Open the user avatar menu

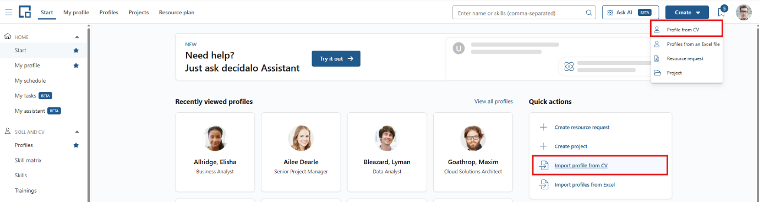pyautogui.click(x=744, y=12)
